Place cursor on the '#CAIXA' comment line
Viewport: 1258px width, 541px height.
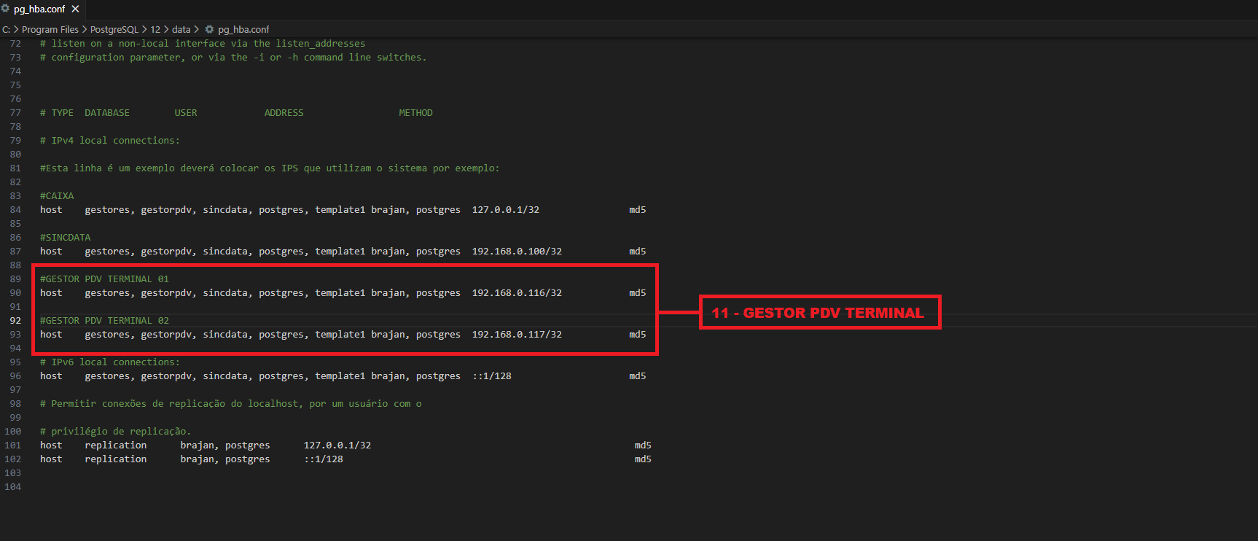click(x=57, y=196)
